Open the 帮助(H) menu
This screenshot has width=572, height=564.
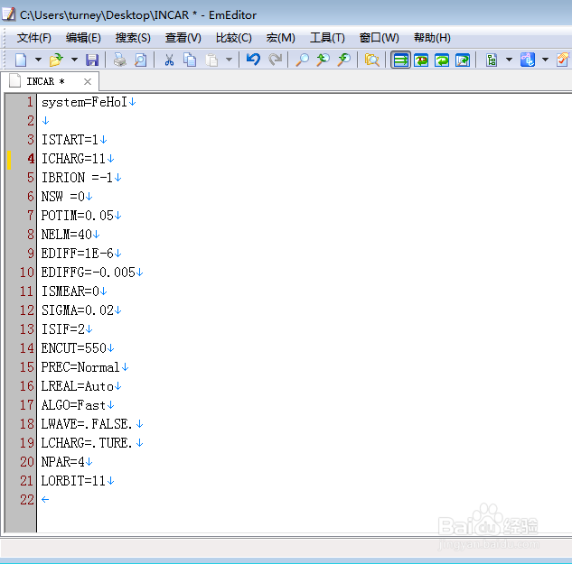click(432, 38)
